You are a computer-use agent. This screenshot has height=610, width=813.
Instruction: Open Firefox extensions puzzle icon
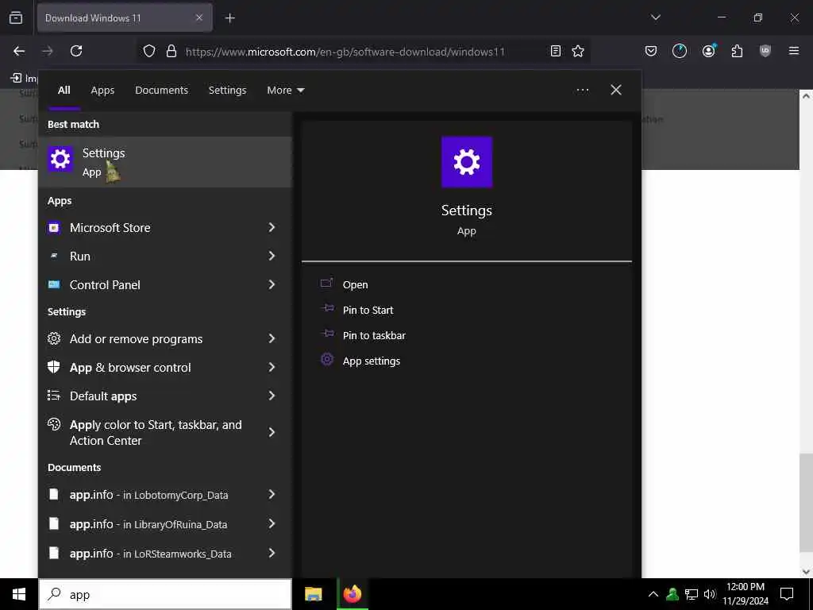click(x=737, y=51)
